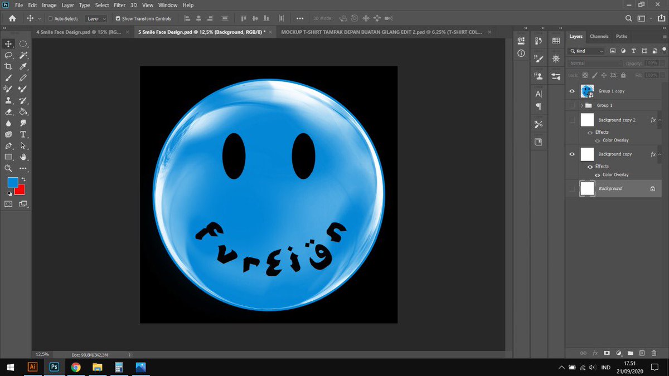Open the Layers panel menu
The width and height of the screenshot is (669, 376).
[x=663, y=37]
